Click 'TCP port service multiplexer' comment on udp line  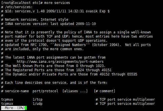point(127,104)
